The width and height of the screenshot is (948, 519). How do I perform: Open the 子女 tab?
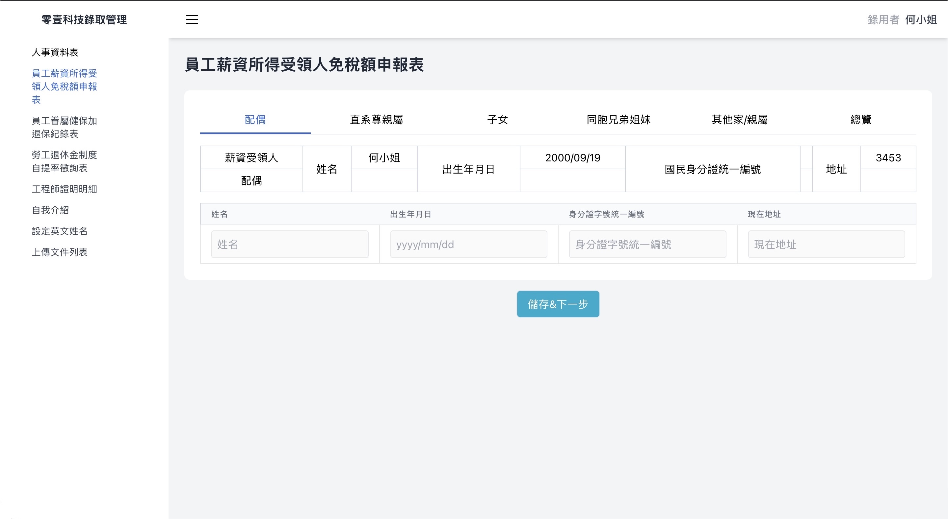pos(497,119)
